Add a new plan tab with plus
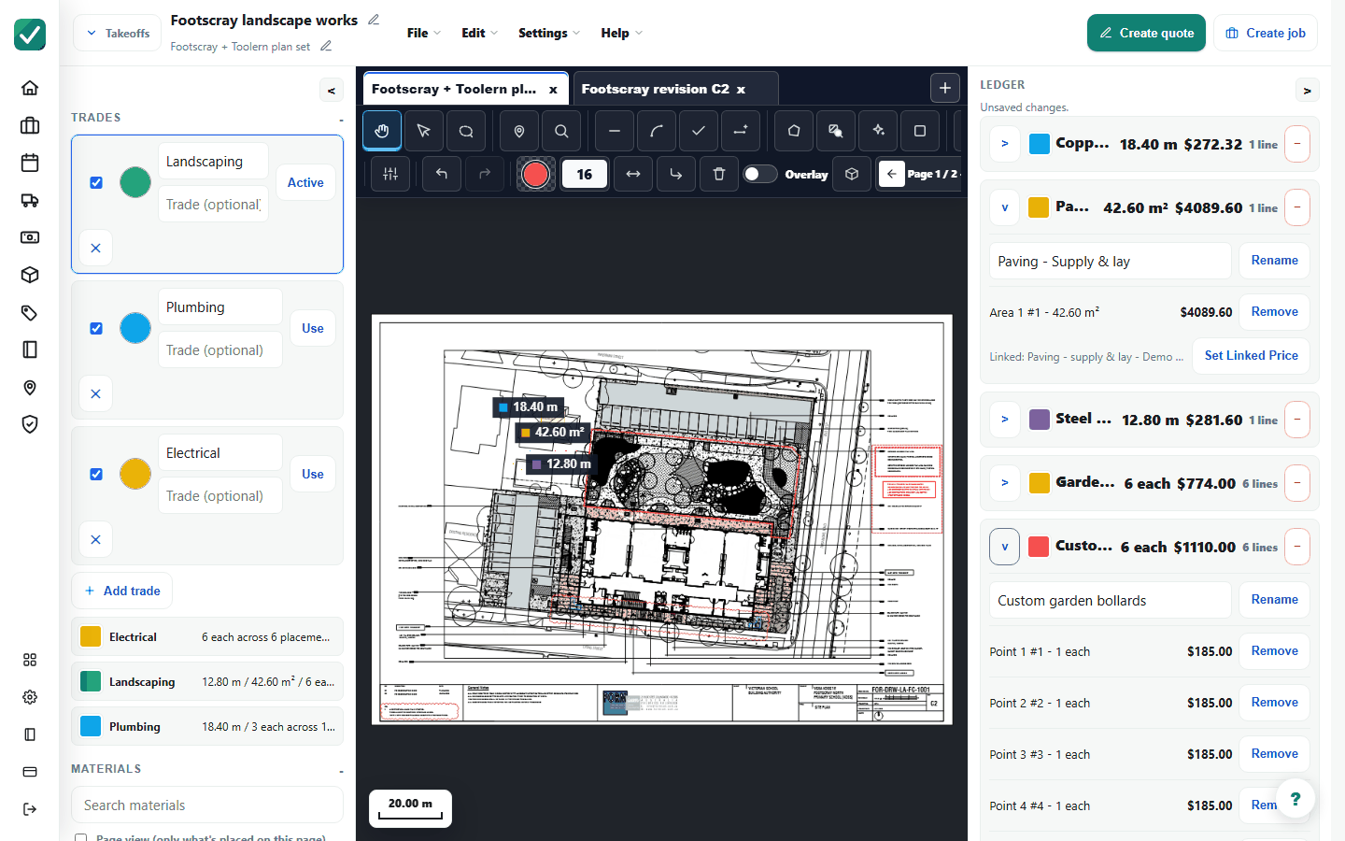 click(945, 88)
